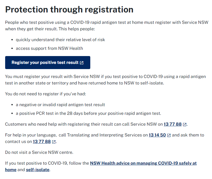Click the external-link icon next to 13 14 50

pos(169,135)
